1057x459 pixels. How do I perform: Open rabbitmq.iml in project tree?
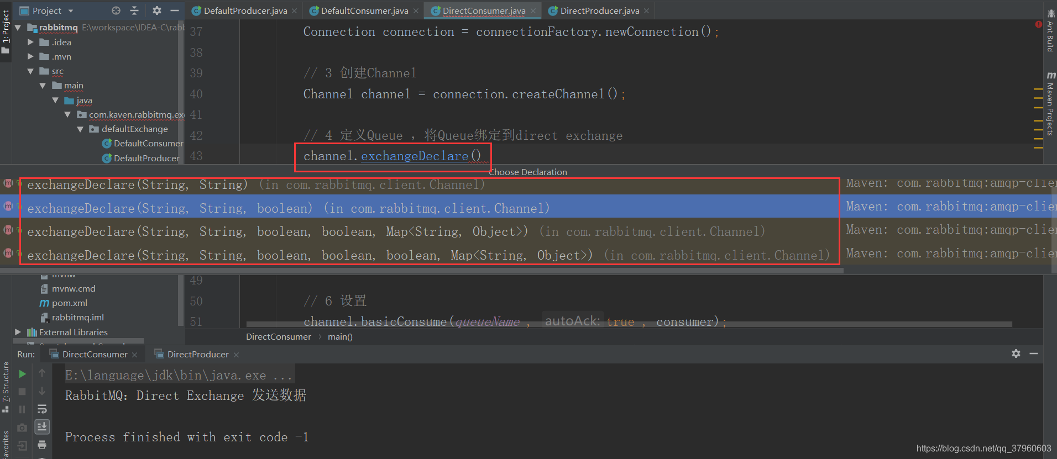(x=72, y=318)
